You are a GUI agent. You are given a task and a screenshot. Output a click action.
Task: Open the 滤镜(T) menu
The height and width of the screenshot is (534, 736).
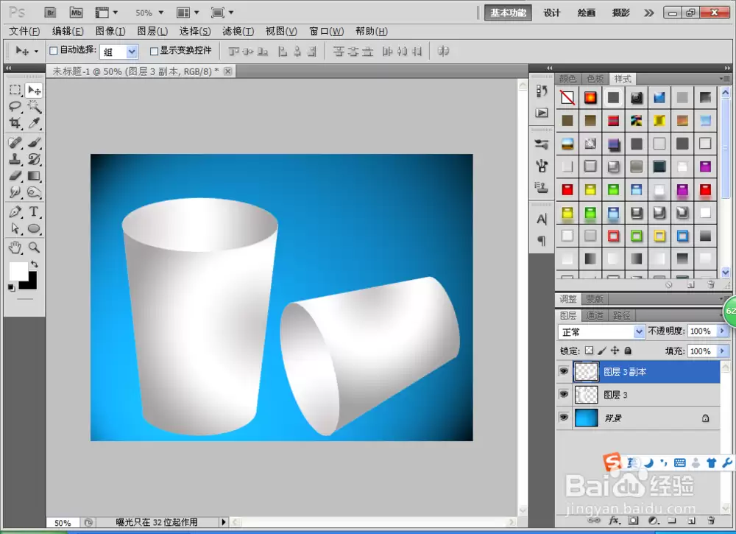238,32
